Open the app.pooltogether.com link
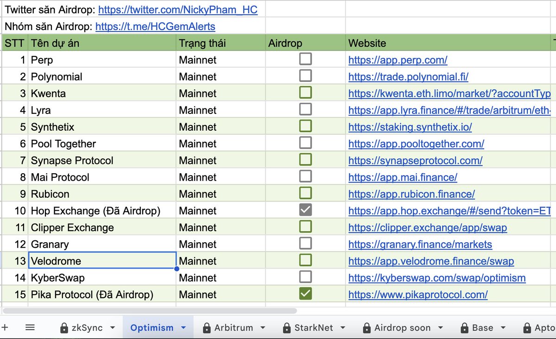Image resolution: width=556 pixels, height=339 pixels. [x=416, y=144]
